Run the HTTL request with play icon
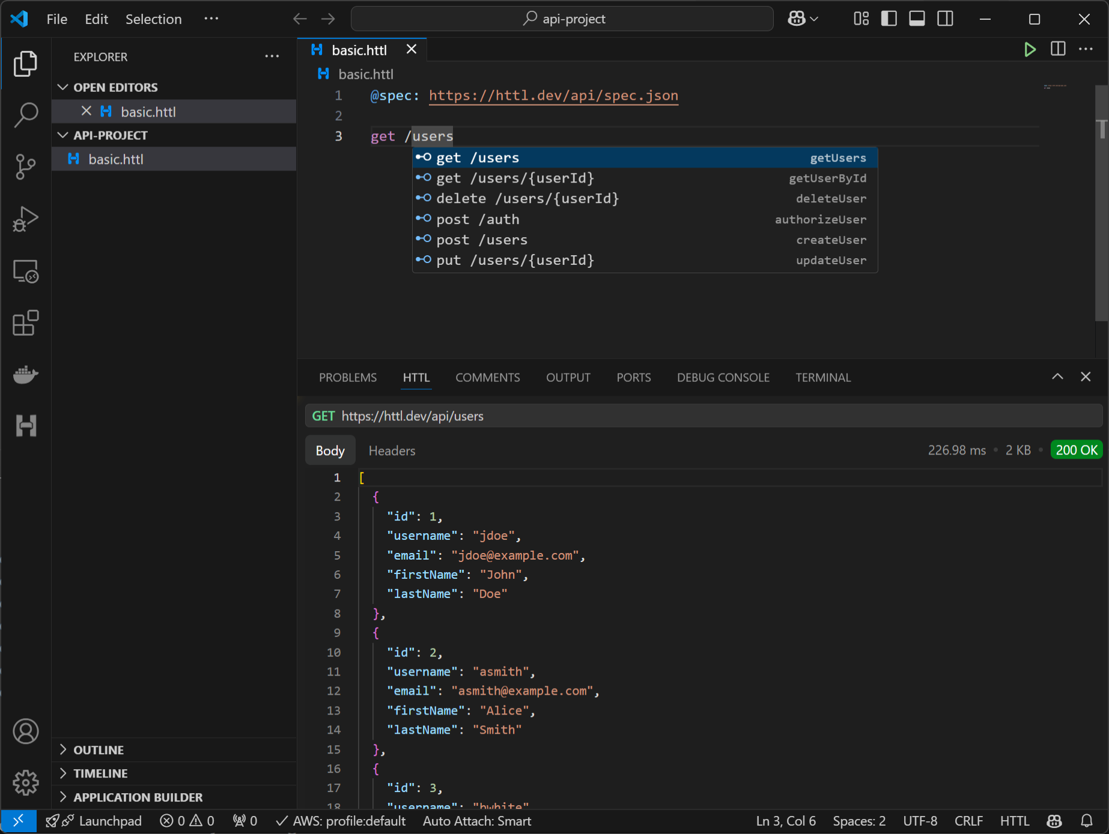Image resolution: width=1109 pixels, height=834 pixels. (x=1030, y=49)
